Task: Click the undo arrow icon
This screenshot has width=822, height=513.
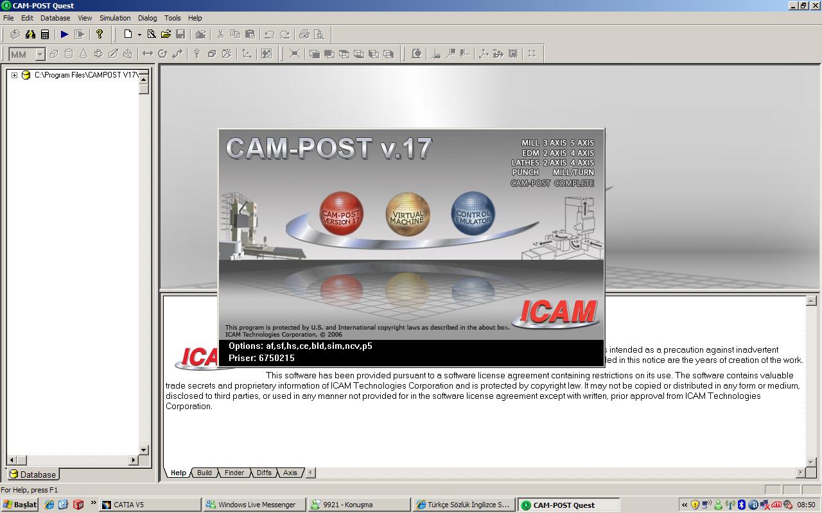Action: pos(270,35)
